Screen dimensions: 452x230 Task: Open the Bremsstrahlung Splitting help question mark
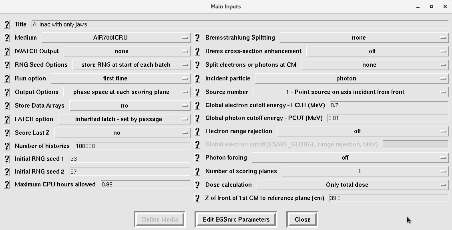click(197, 38)
